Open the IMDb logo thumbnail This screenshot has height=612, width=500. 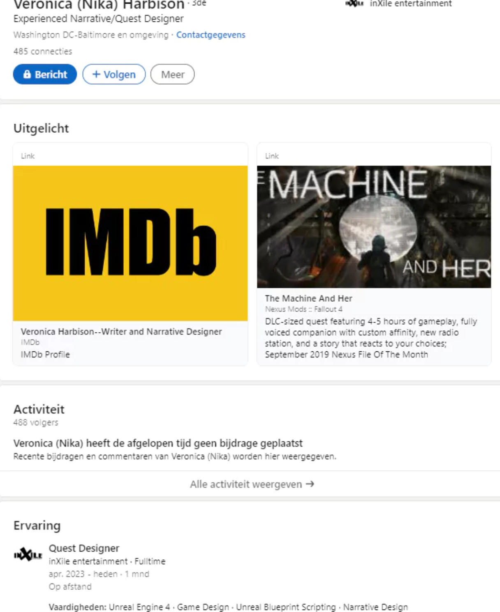coord(130,243)
